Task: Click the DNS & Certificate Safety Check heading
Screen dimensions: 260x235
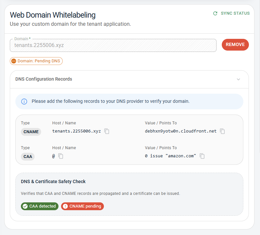Action: 53,181
